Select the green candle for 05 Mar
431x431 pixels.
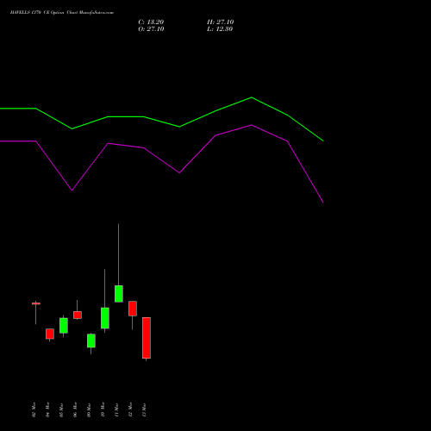pyautogui.click(x=64, y=326)
